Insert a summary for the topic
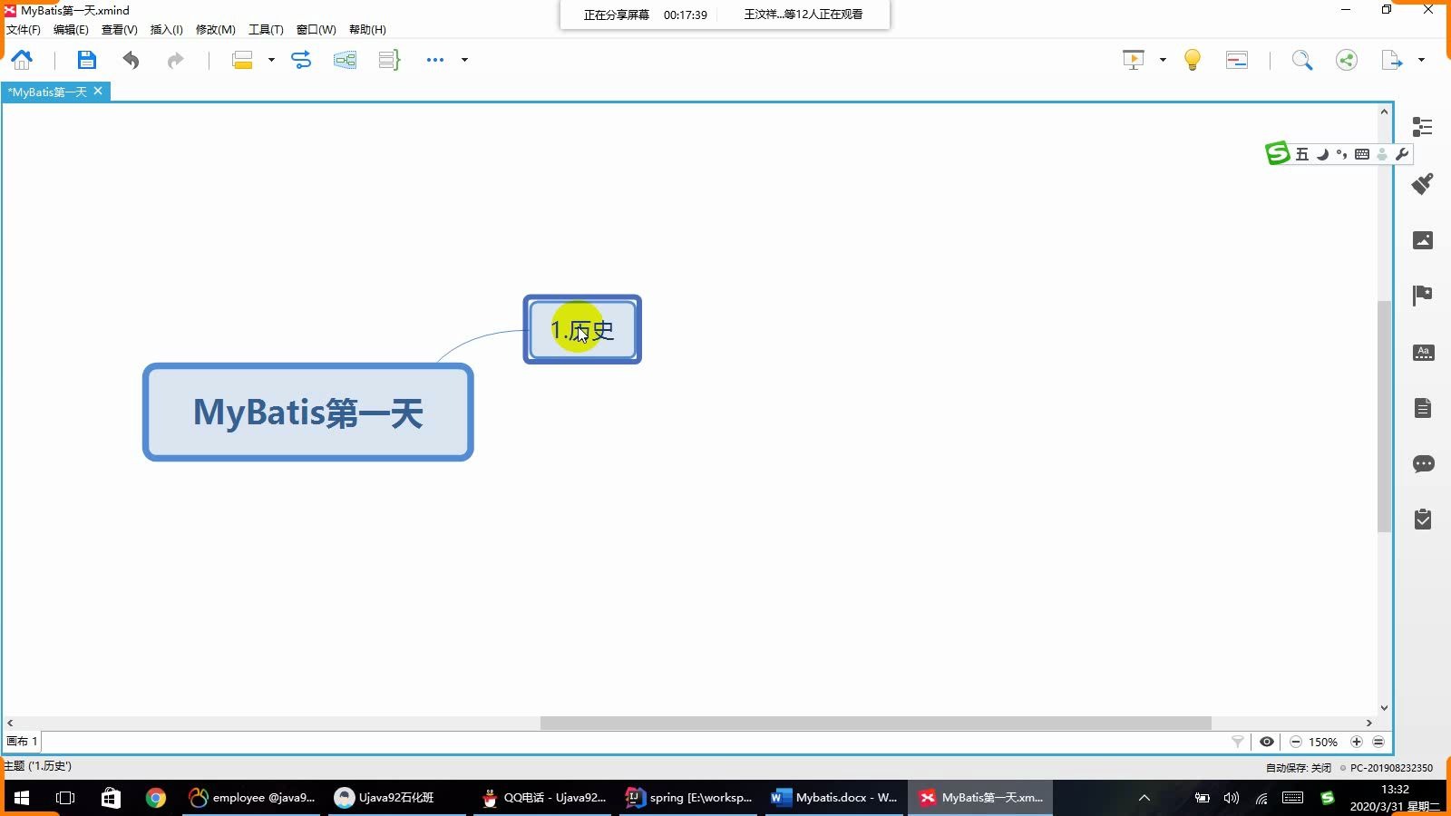 point(388,60)
